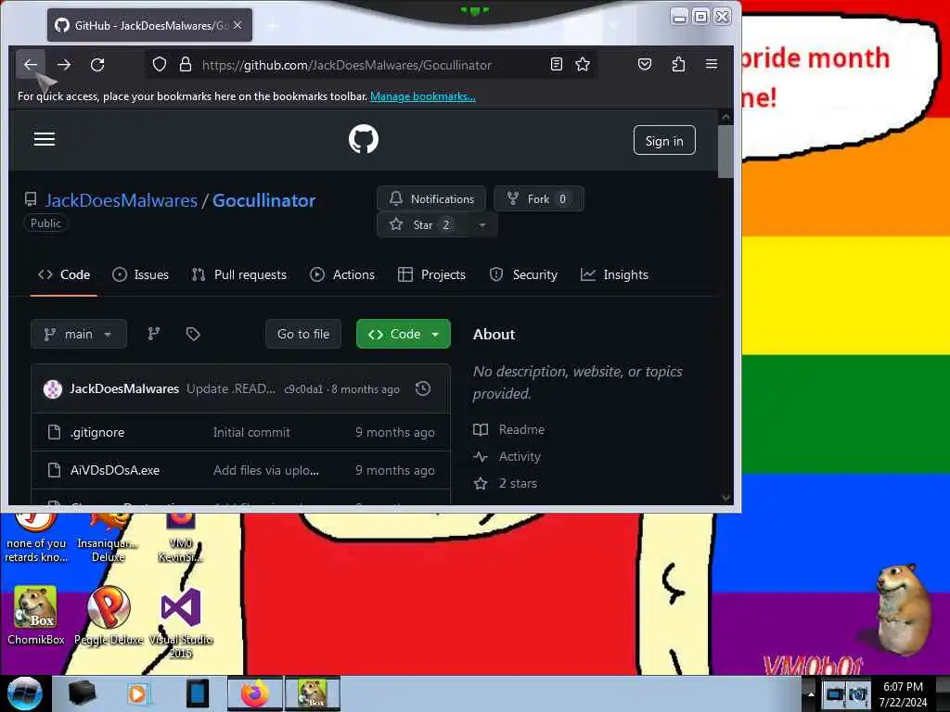The height and width of the screenshot is (712, 950).
Task: Click the Sign in button
Action: (664, 141)
